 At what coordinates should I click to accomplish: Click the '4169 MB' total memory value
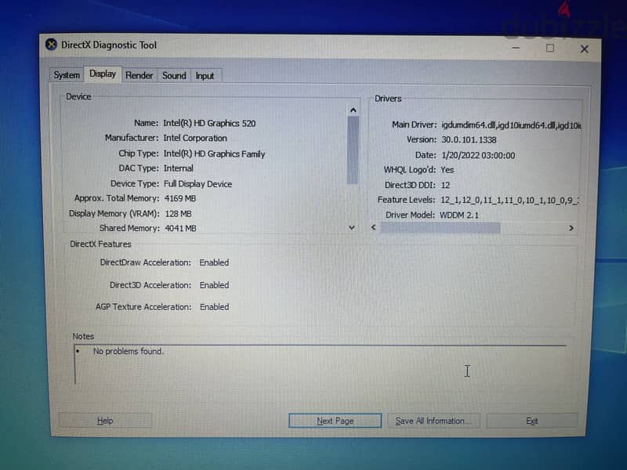[180, 199]
